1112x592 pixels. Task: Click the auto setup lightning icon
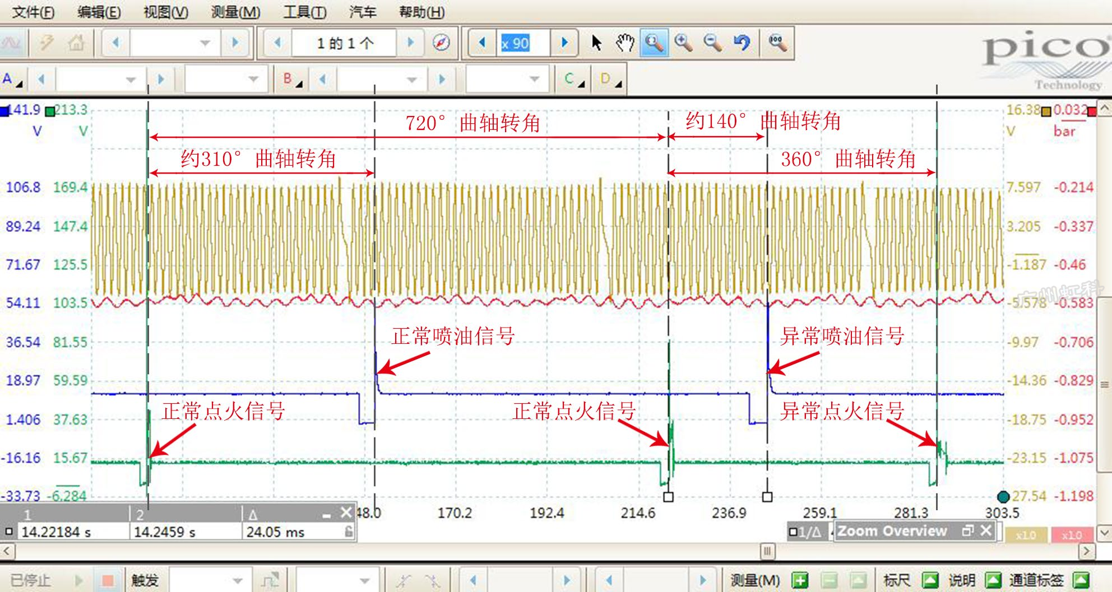(x=47, y=43)
